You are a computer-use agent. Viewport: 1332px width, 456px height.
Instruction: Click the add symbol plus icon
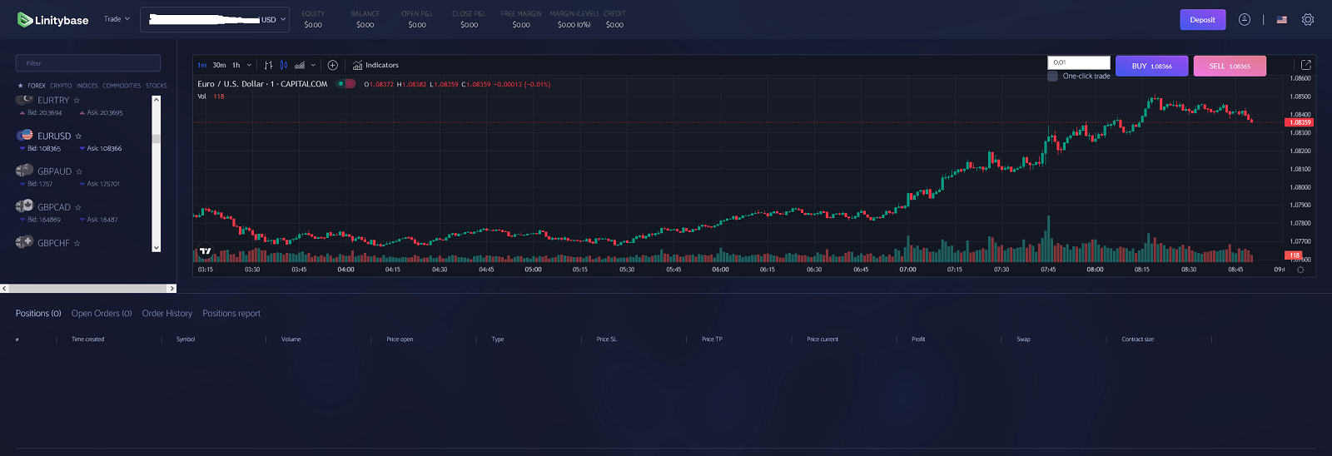click(333, 65)
